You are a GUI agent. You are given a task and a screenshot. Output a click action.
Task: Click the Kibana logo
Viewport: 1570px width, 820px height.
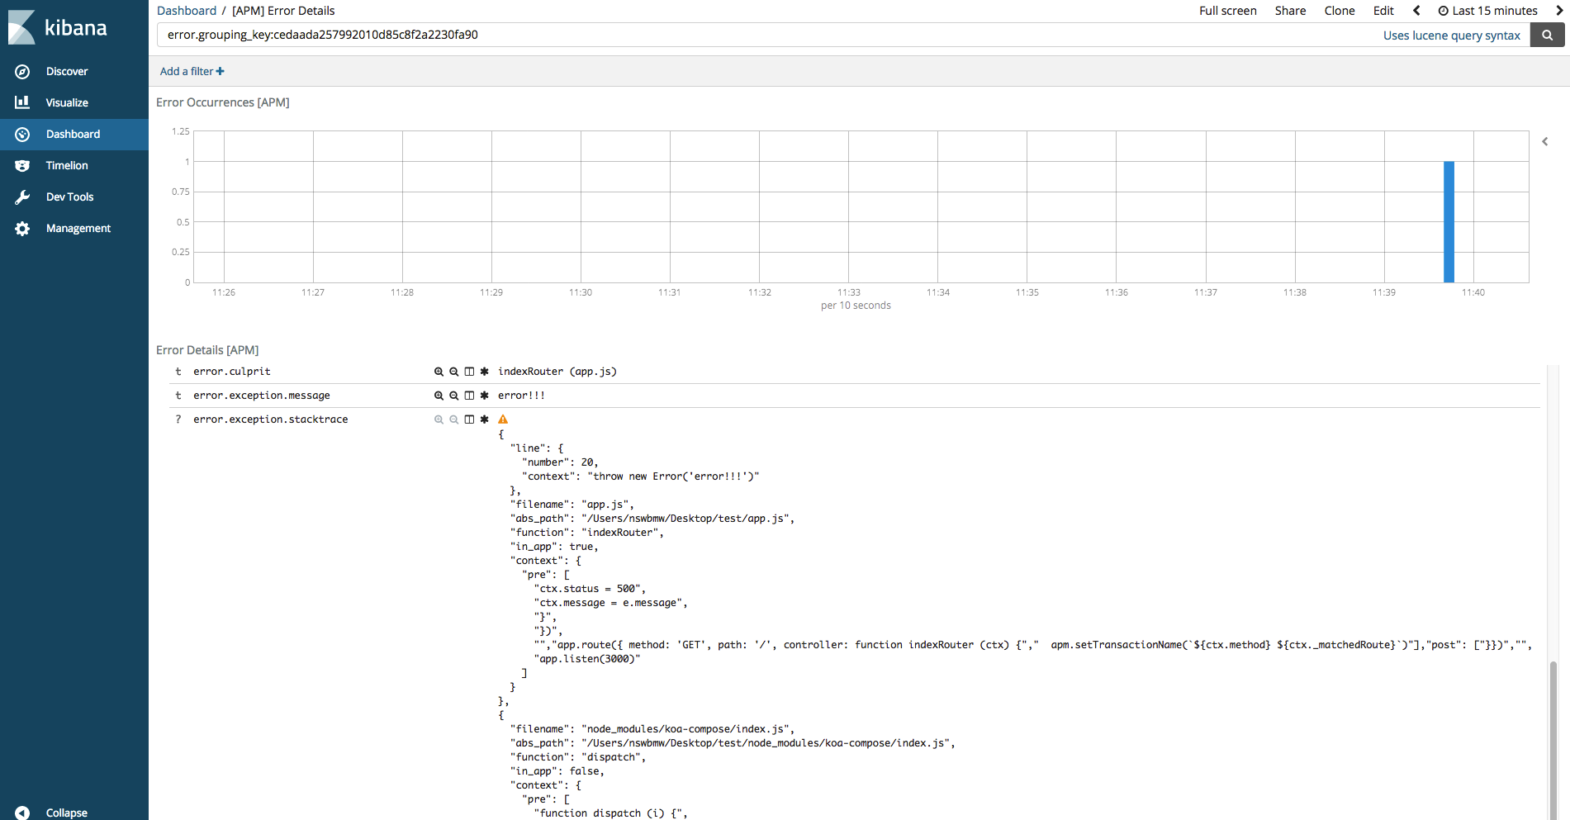click(58, 28)
